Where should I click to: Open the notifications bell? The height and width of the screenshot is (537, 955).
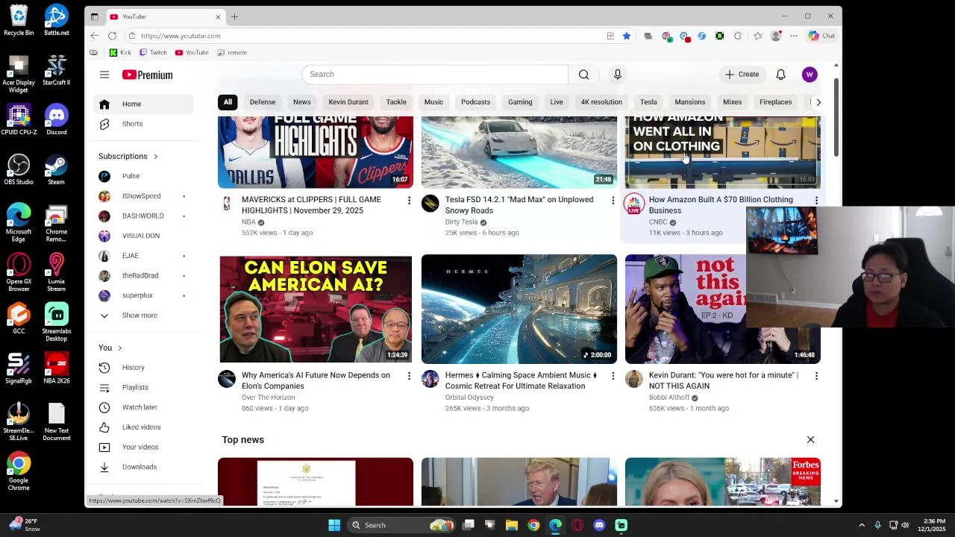click(780, 75)
